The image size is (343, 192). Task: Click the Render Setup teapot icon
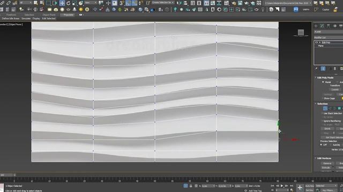tap(234, 3)
